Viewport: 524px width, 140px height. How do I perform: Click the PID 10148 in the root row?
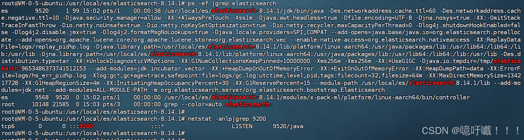click(40, 105)
